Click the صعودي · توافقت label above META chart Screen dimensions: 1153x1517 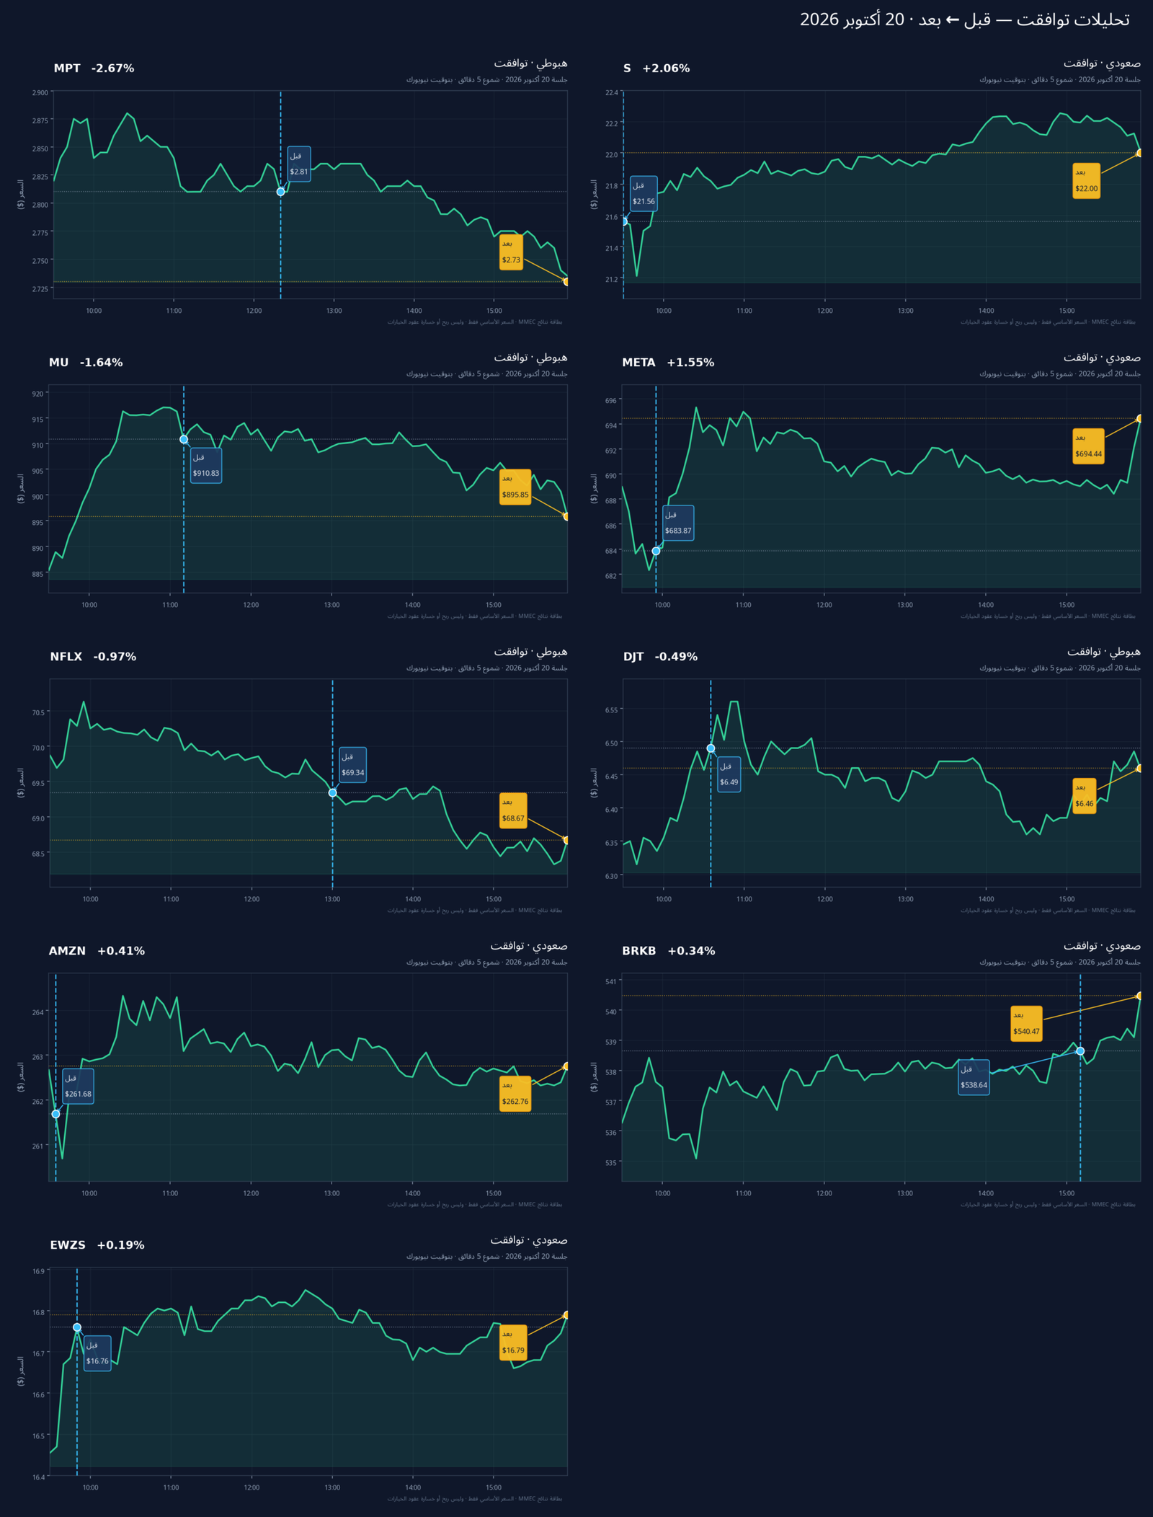(x=1102, y=358)
